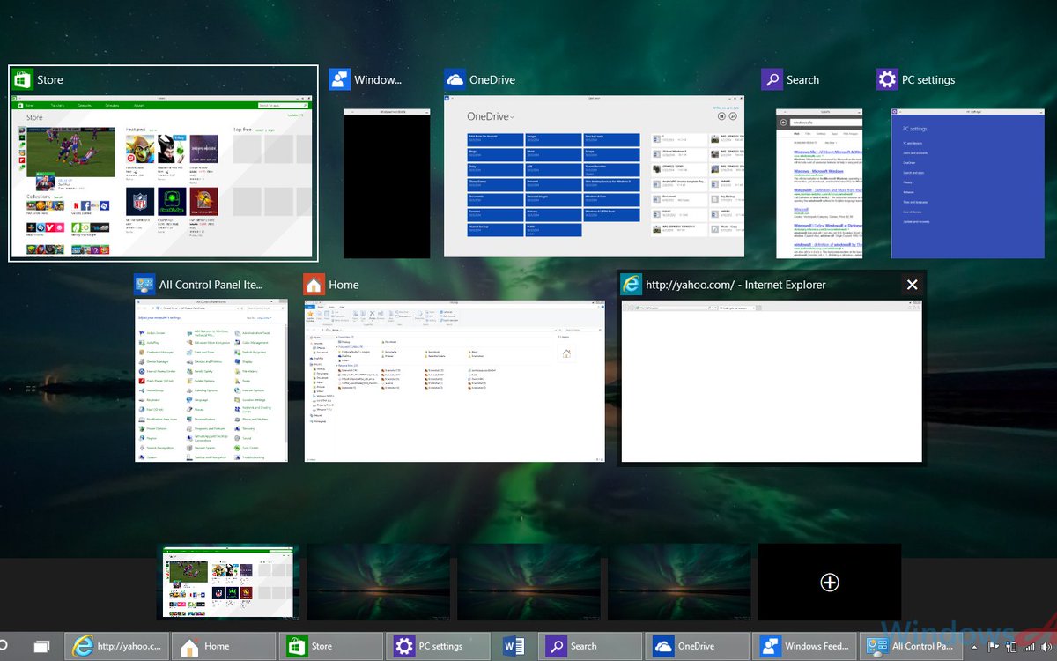The height and width of the screenshot is (661, 1057).
Task: Open the Search results window preview
Action: tap(819, 183)
